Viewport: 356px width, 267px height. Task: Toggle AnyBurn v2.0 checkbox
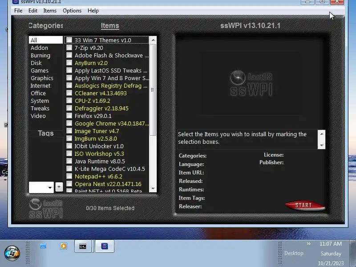click(x=69, y=63)
